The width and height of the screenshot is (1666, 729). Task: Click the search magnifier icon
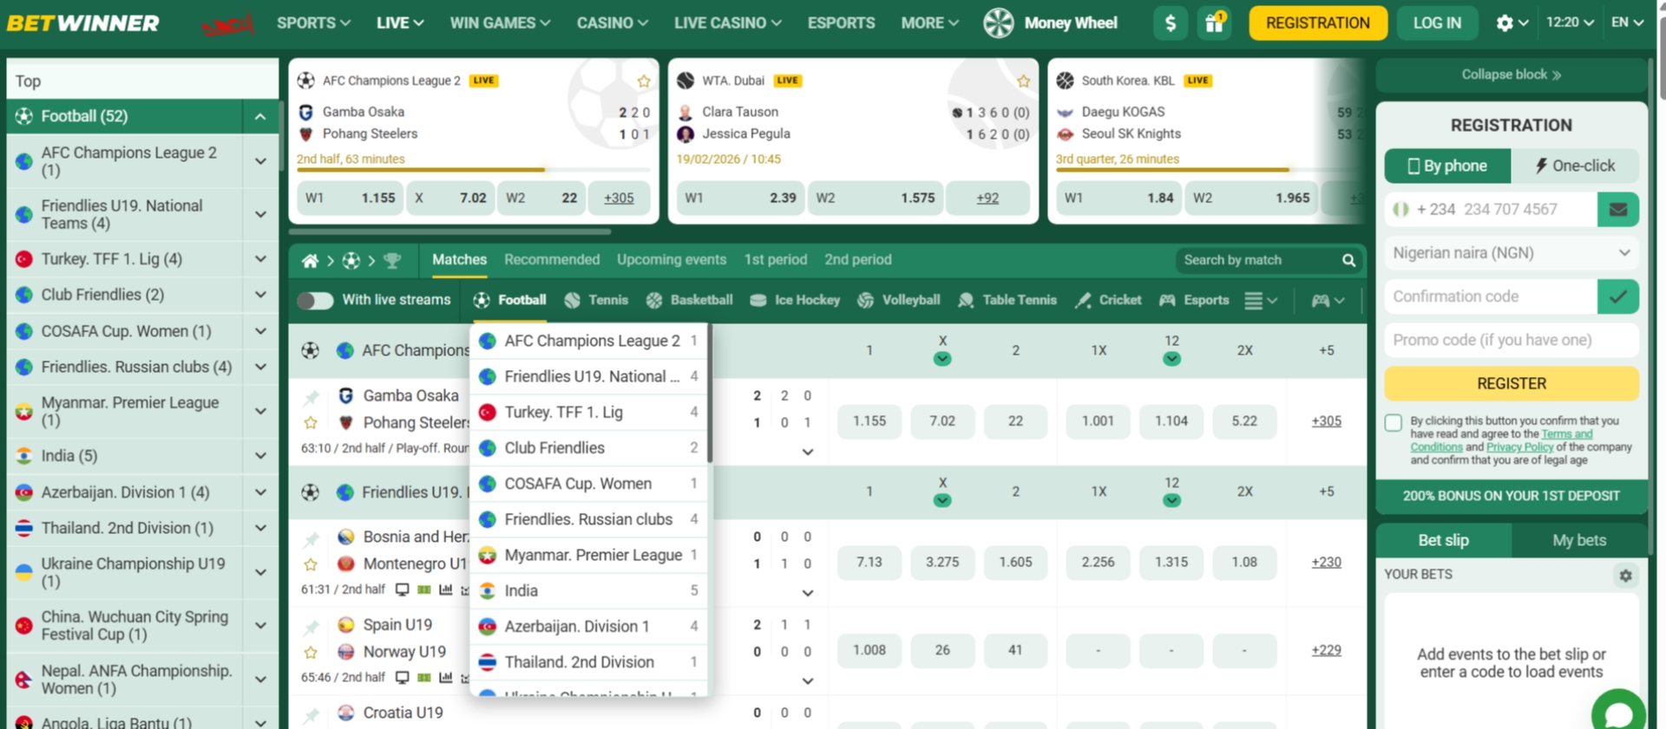click(x=1348, y=260)
